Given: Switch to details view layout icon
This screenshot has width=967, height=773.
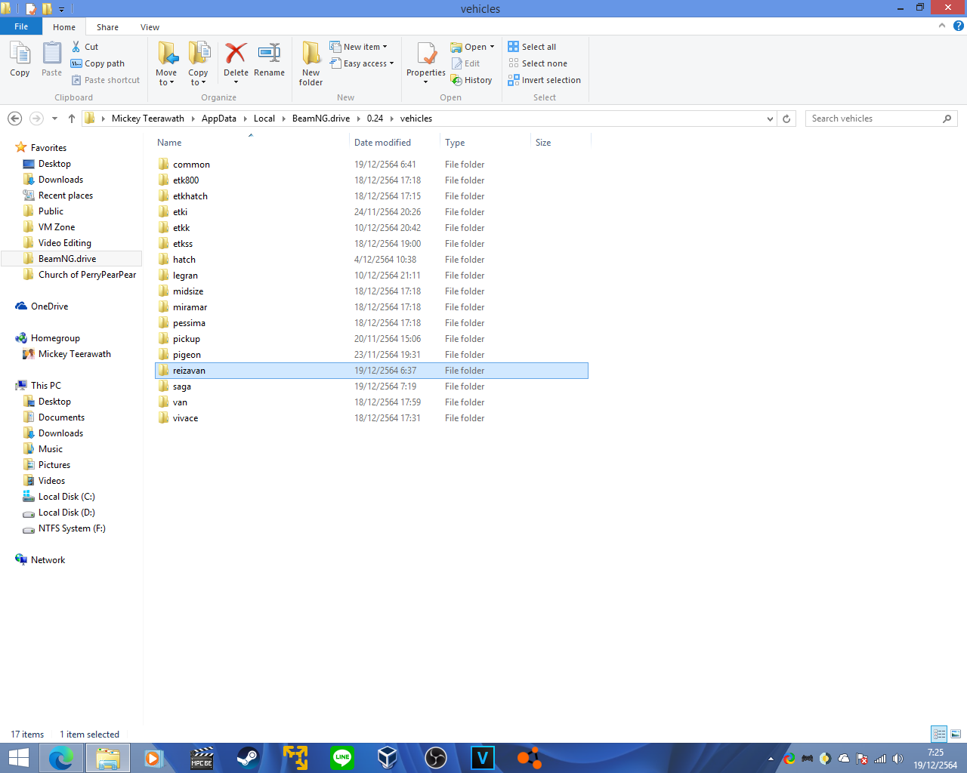Looking at the screenshot, I should (x=939, y=734).
